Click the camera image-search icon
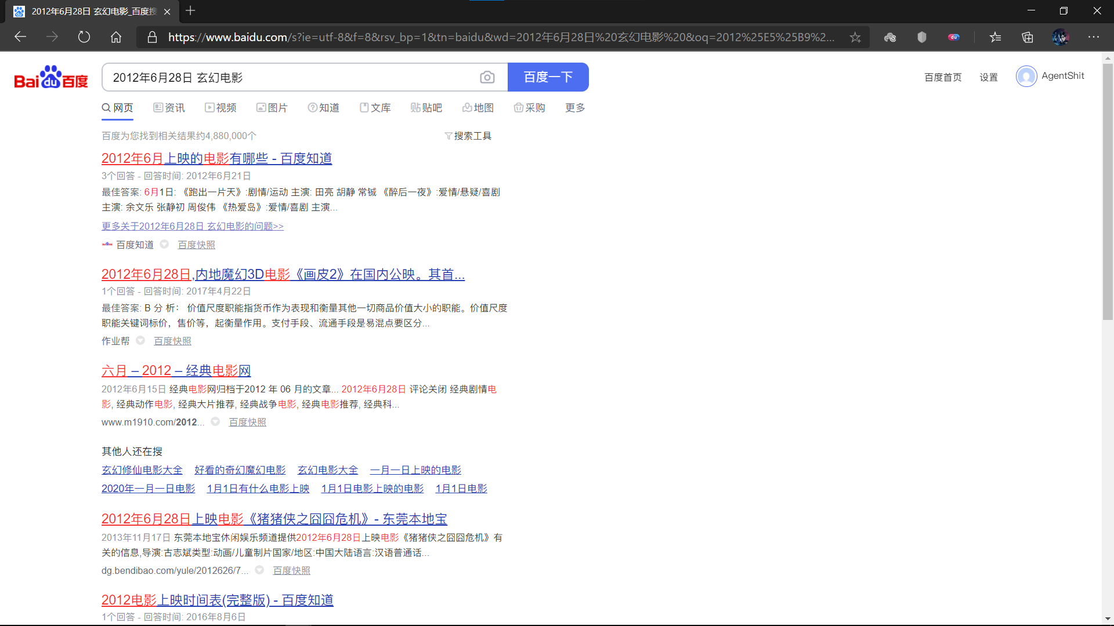The image size is (1114, 626). 487,77
